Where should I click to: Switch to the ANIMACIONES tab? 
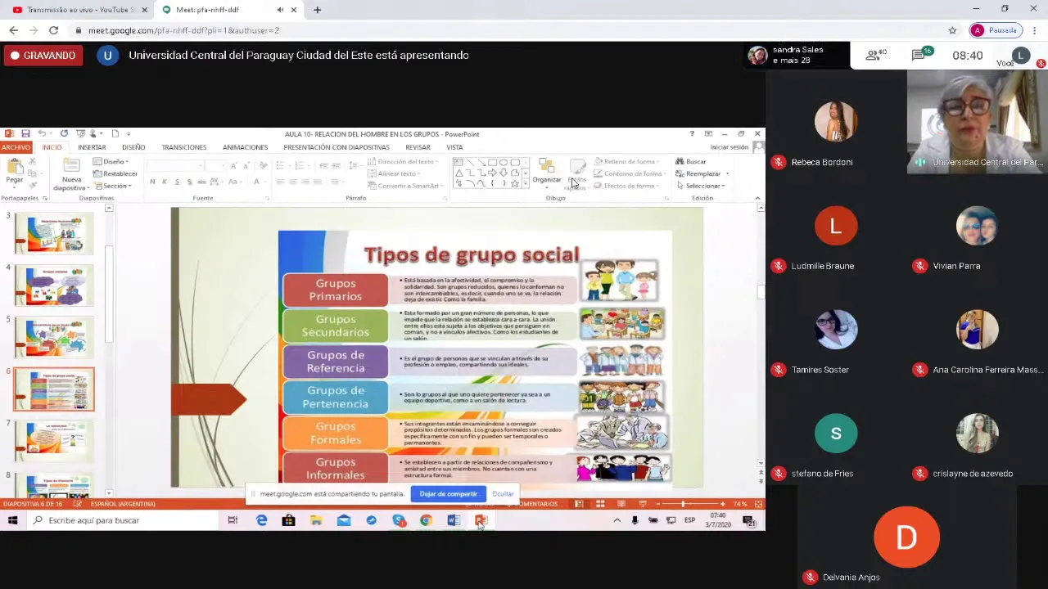(245, 147)
